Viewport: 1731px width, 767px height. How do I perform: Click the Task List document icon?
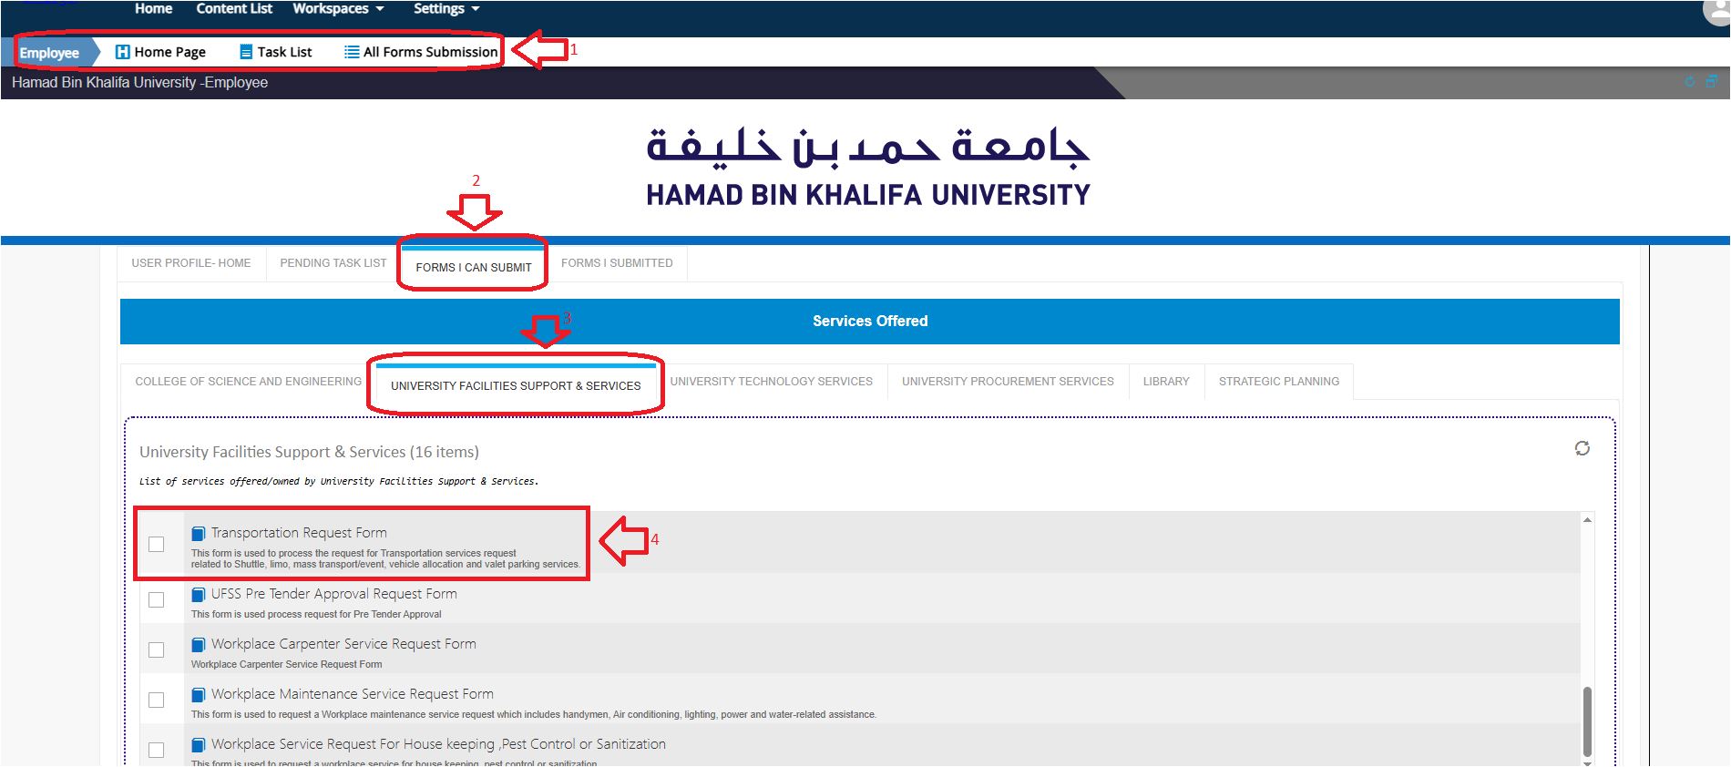pyautogui.click(x=246, y=52)
